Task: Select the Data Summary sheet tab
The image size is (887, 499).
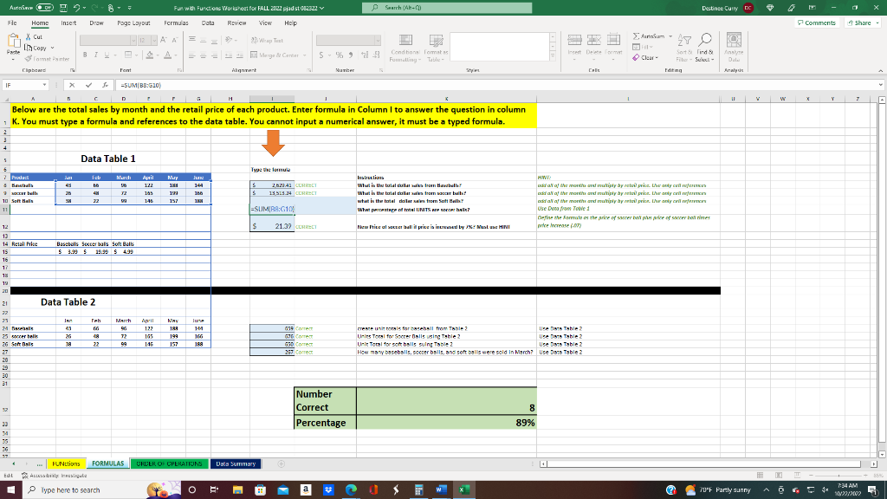Action: pyautogui.click(x=236, y=464)
